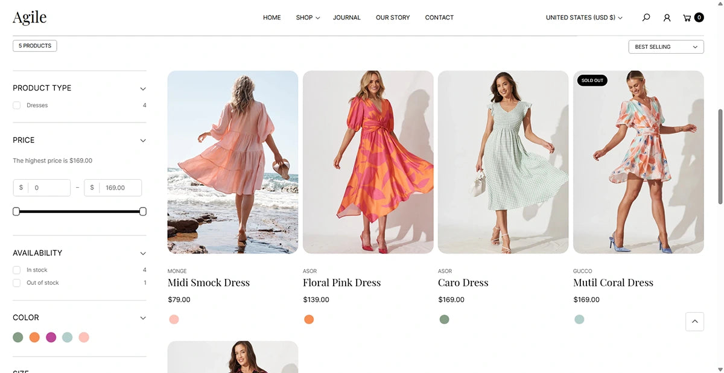Open the Midi Smock Dress product image
The image size is (724, 373).
click(233, 162)
